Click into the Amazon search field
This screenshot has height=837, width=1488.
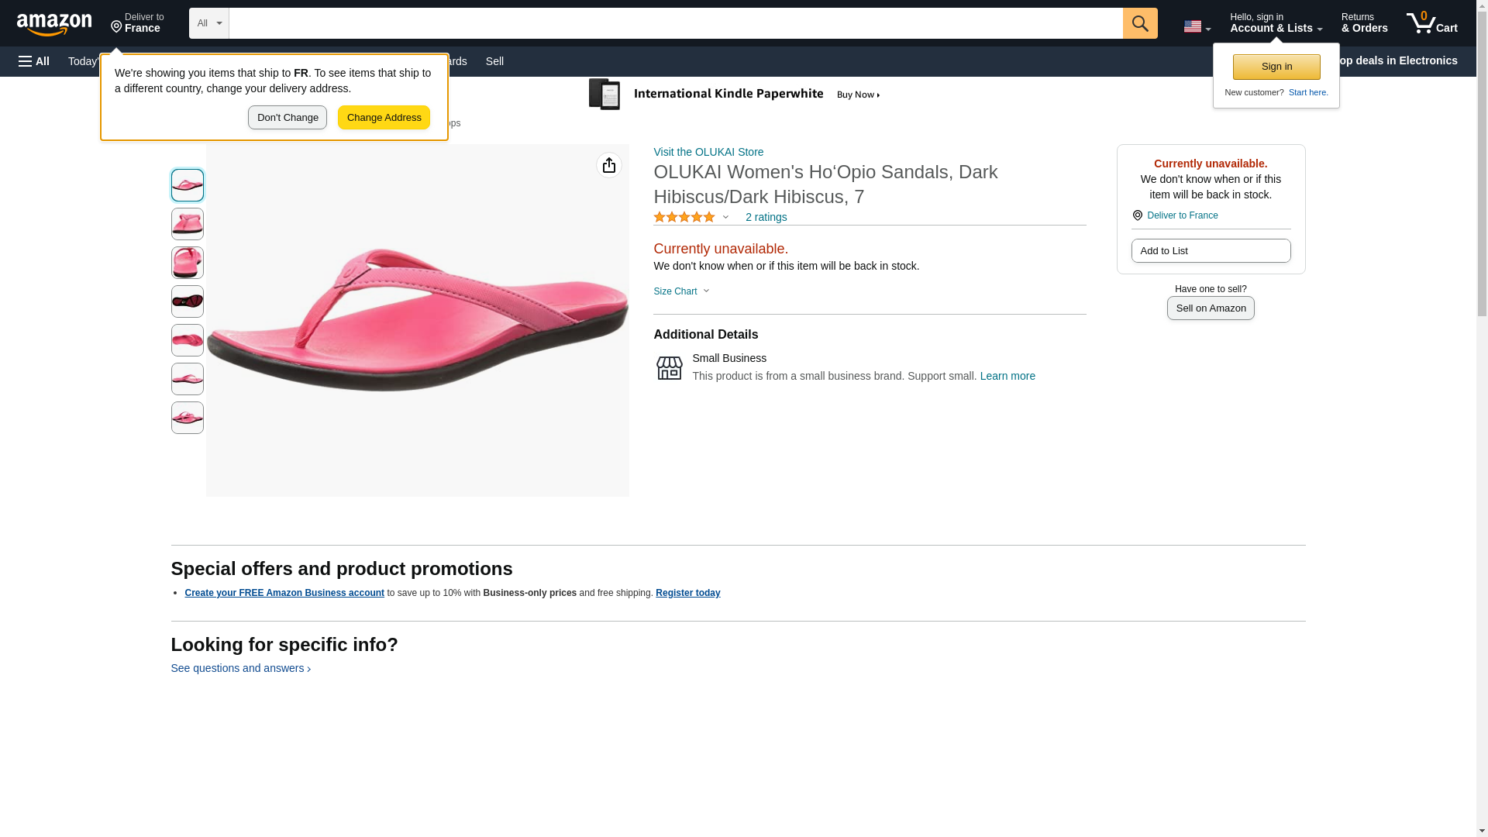[x=675, y=23]
